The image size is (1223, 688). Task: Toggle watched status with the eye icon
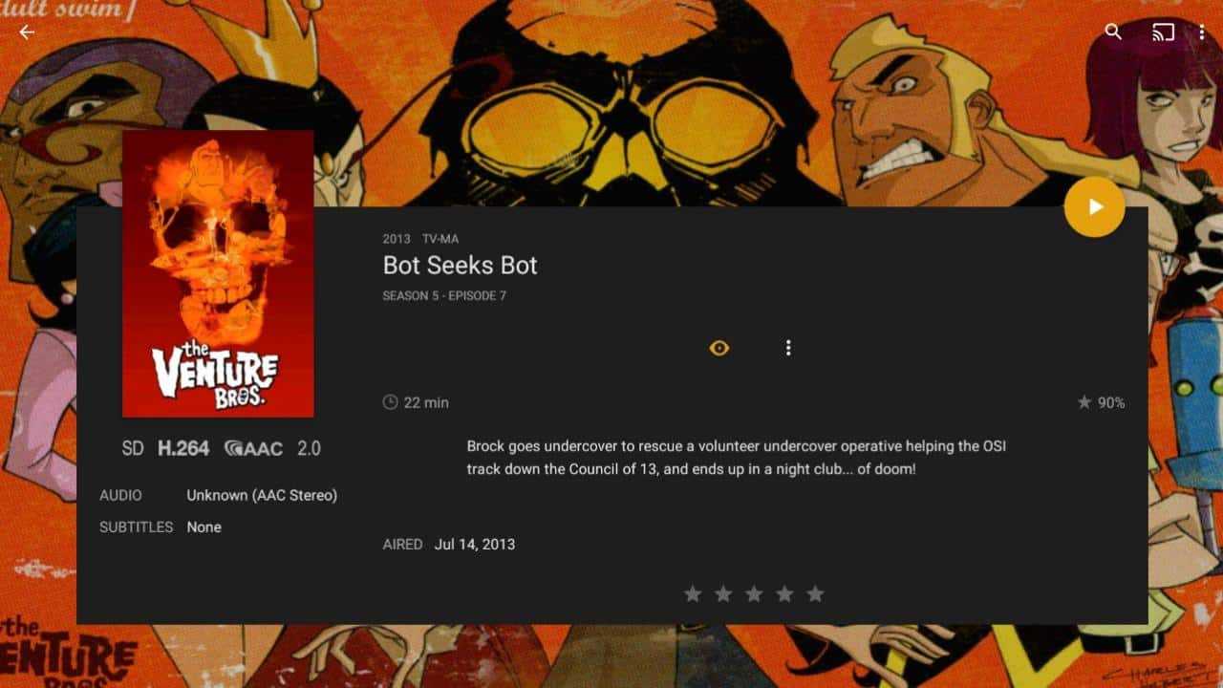[x=719, y=348]
